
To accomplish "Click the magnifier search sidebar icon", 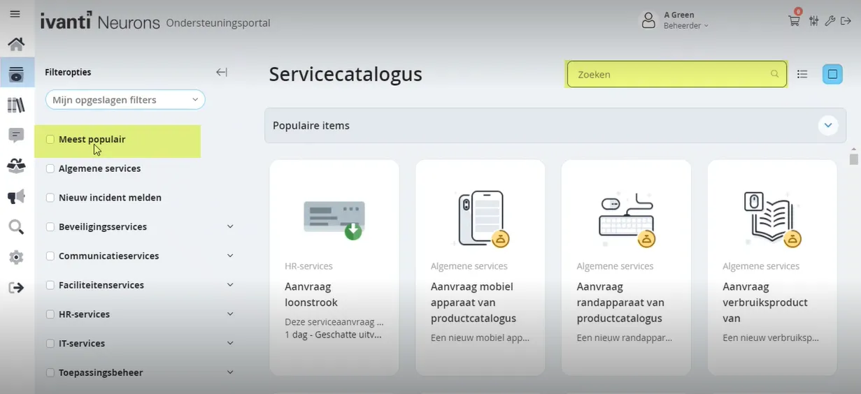I will tap(16, 227).
